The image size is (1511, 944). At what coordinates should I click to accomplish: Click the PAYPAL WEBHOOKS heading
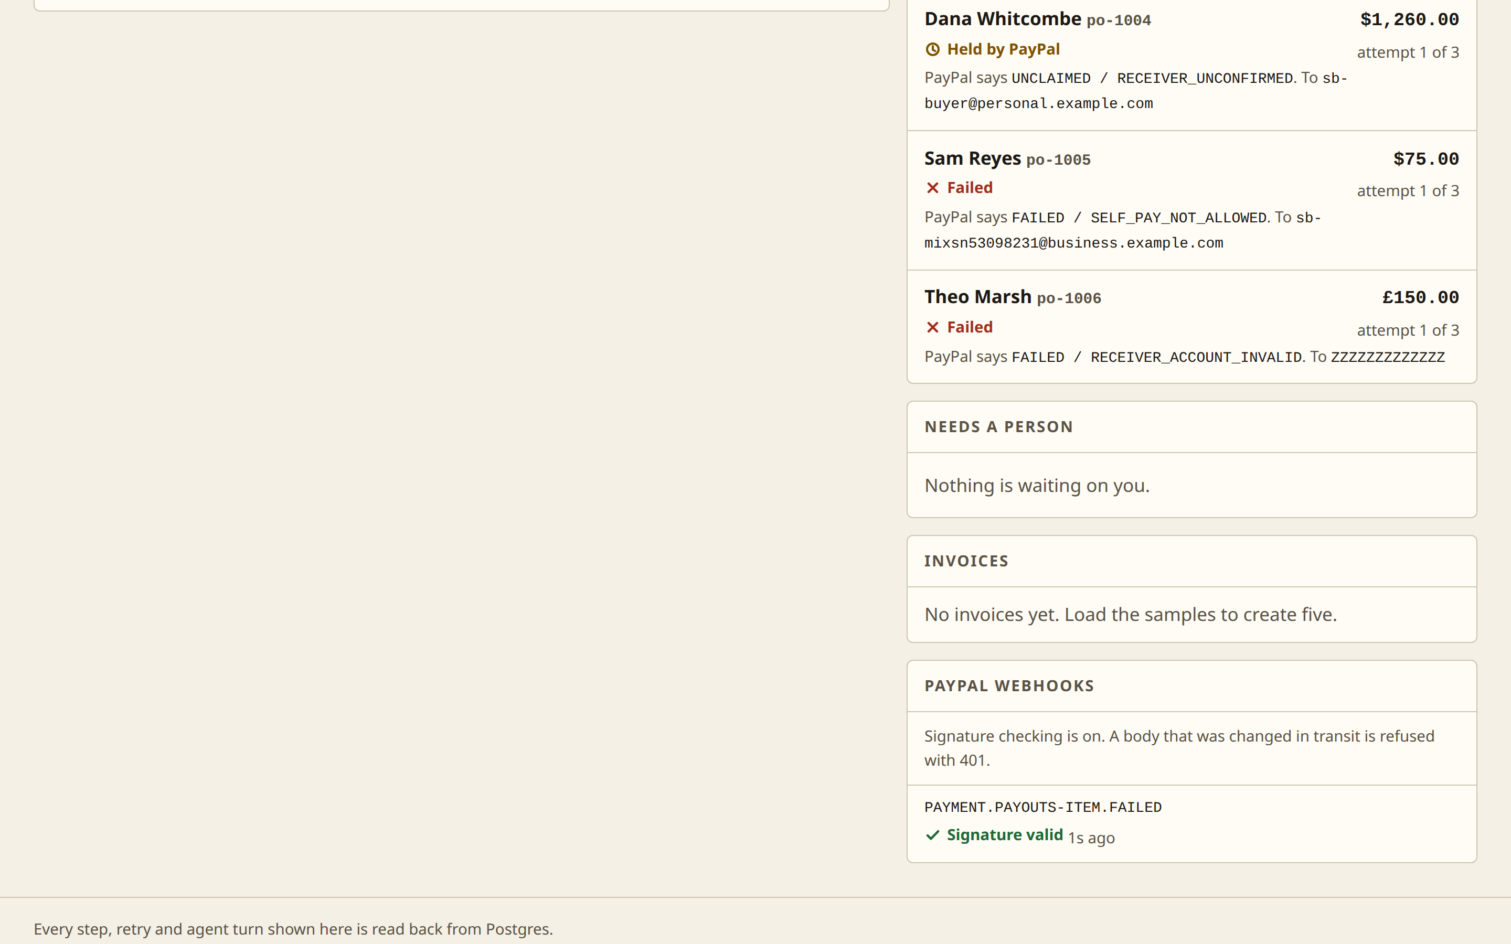1009,686
